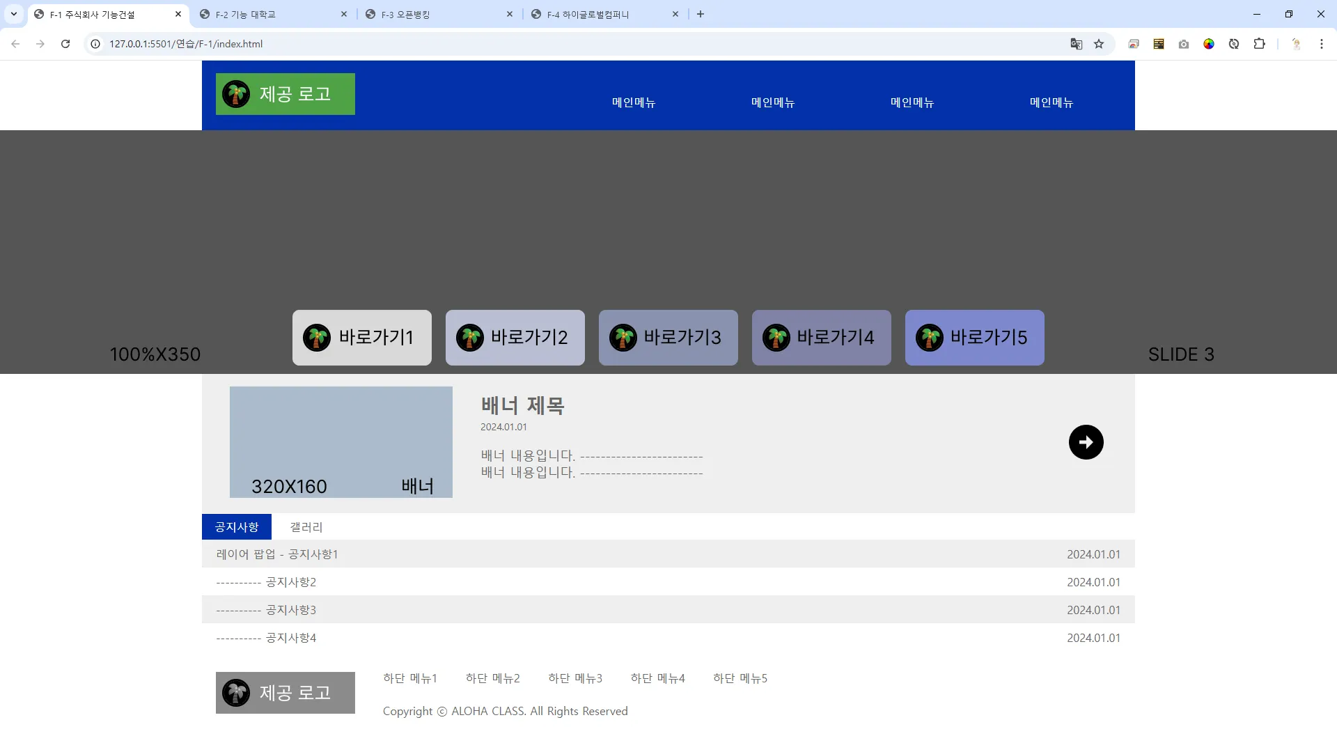Viewport: 1337px width, 752px height.
Task: Click the site information icon beside URL
Action: [x=95, y=44]
